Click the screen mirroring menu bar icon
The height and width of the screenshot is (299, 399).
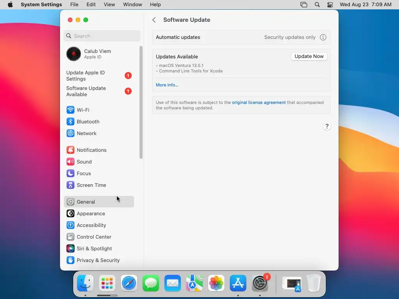pos(304,5)
